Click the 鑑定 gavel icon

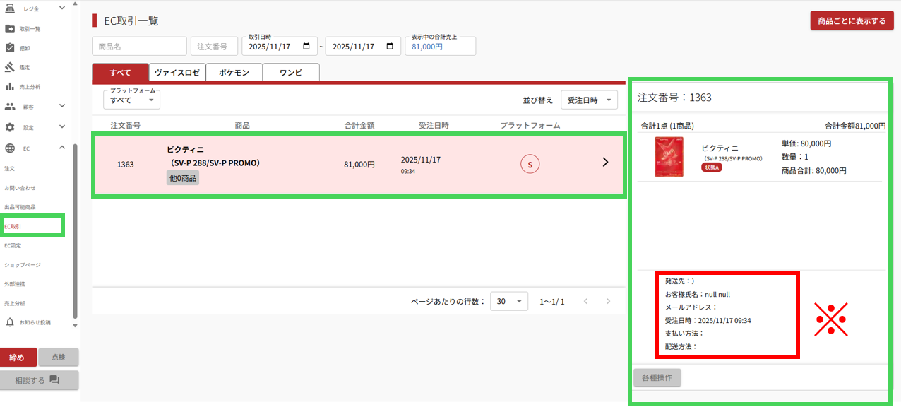(x=10, y=67)
